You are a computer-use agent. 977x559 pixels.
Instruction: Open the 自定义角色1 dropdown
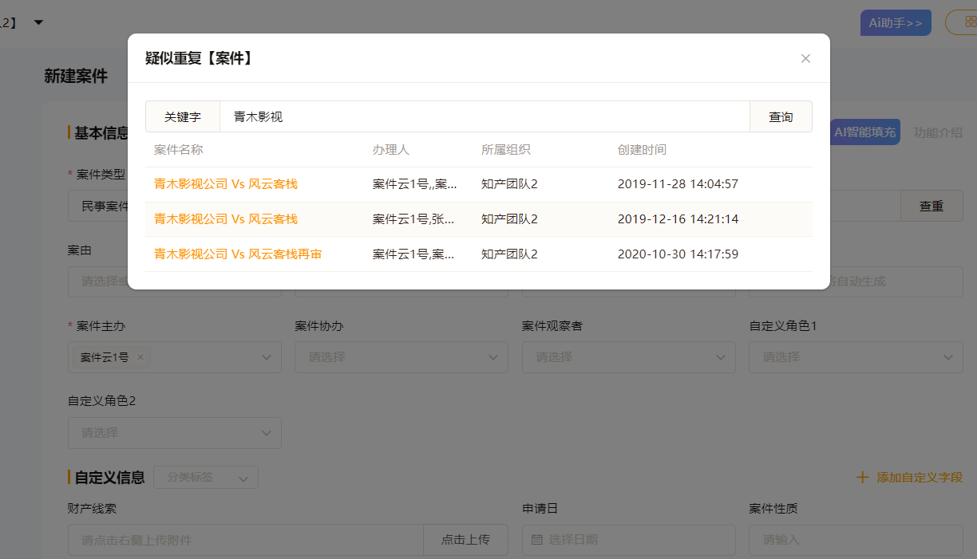coord(947,357)
